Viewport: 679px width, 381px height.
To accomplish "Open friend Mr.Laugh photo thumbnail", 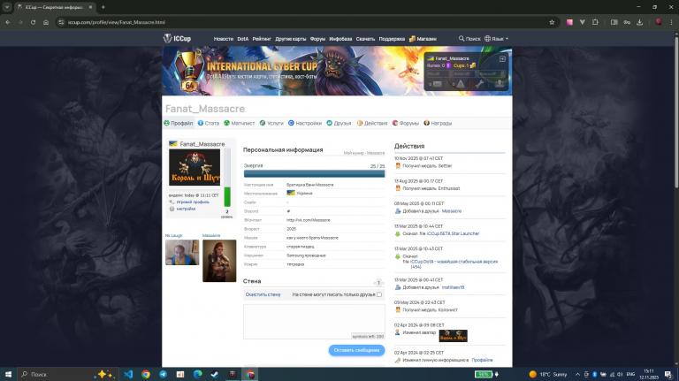I will click(182, 252).
